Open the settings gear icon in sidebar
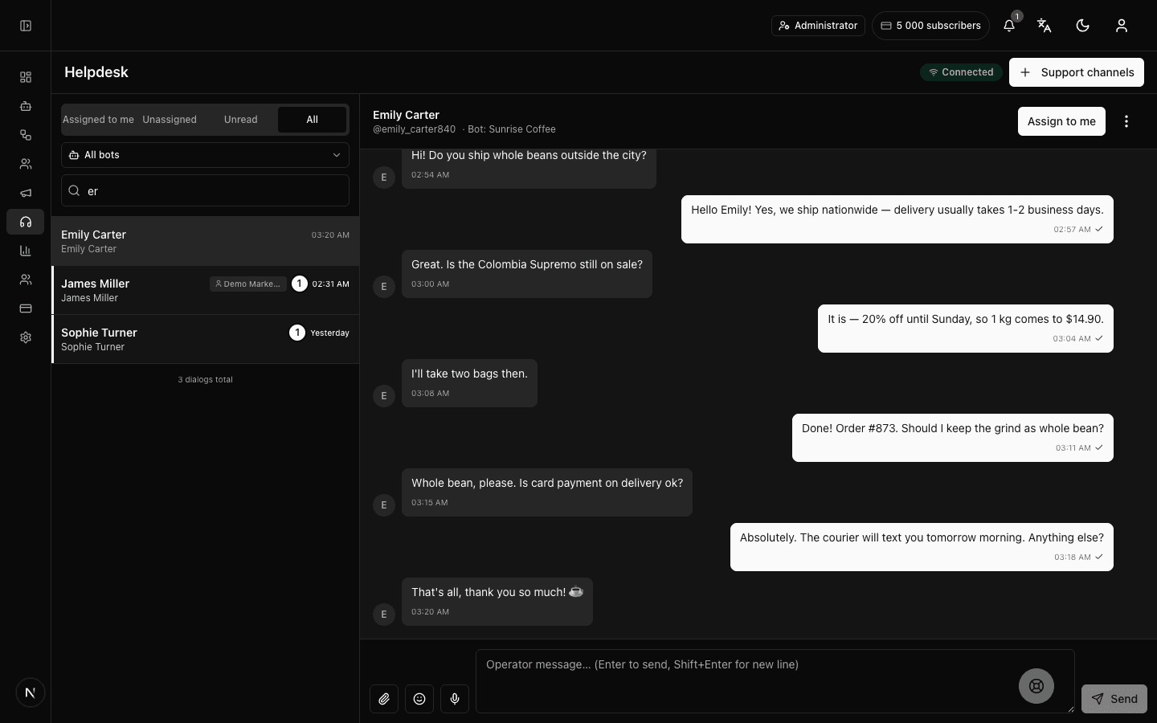This screenshot has width=1157, height=723. click(x=26, y=337)
